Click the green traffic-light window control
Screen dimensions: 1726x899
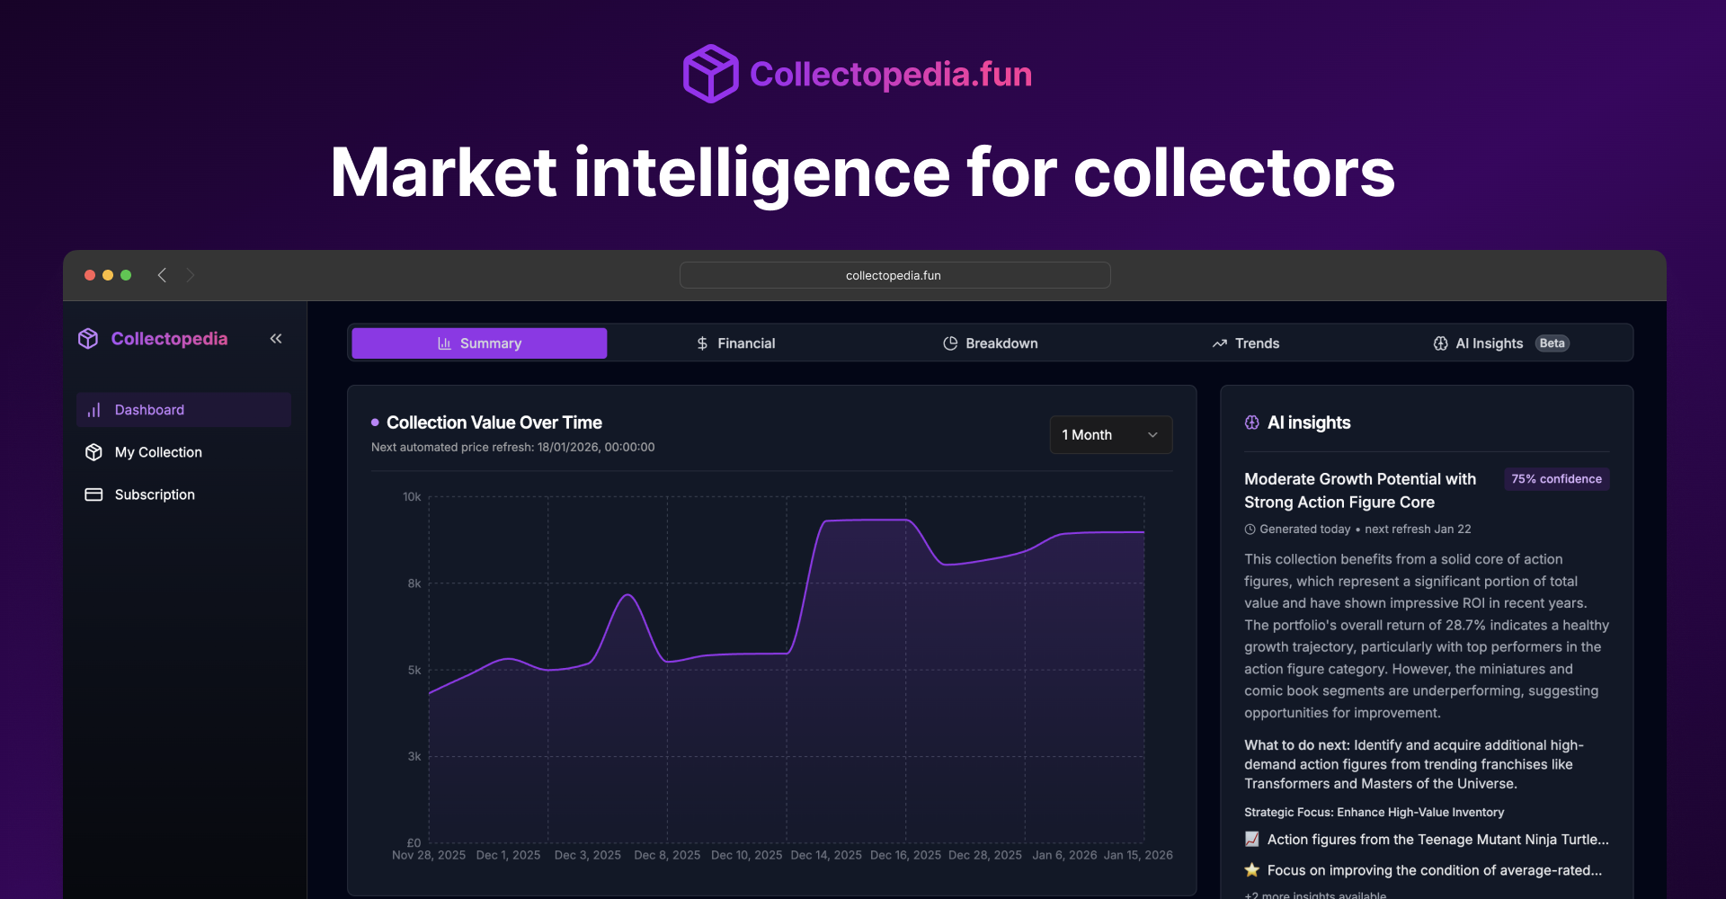coord(126,275)
